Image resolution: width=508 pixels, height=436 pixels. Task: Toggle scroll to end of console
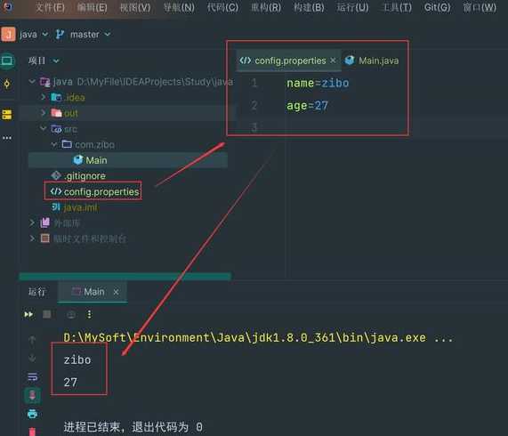click(32, 395)
